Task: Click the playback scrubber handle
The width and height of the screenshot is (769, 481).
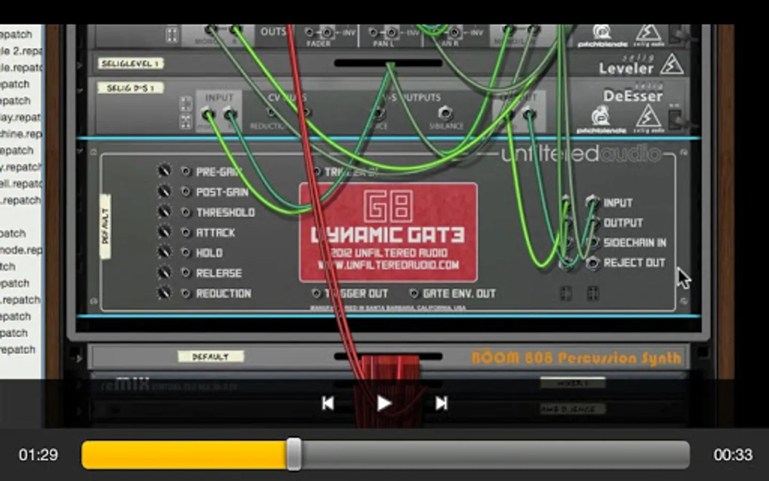Action: (x=294, y=455)
